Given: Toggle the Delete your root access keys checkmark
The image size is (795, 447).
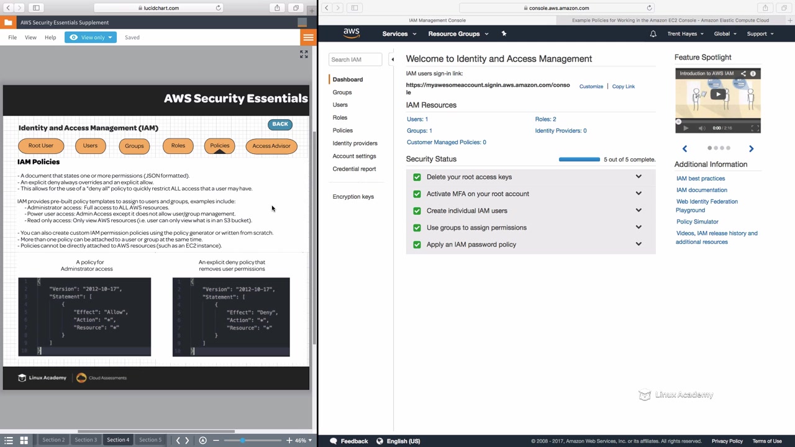Looking at the screenshot, I should click(x=417, y=177).
